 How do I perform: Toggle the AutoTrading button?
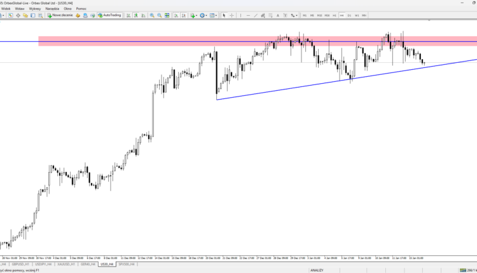(109, 15)
